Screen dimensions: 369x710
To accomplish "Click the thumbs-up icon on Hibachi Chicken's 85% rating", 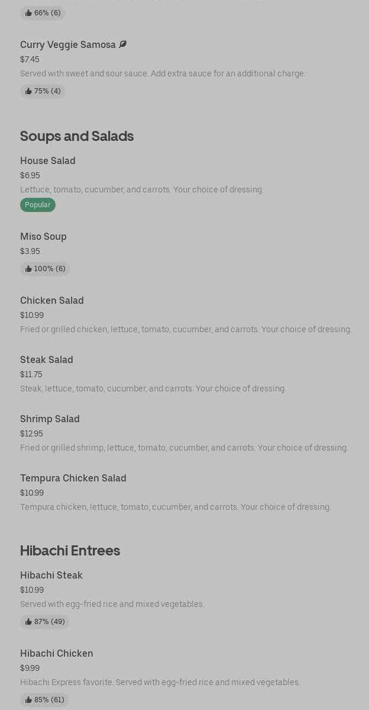I will pyautogui.click(x=28, y=700).
